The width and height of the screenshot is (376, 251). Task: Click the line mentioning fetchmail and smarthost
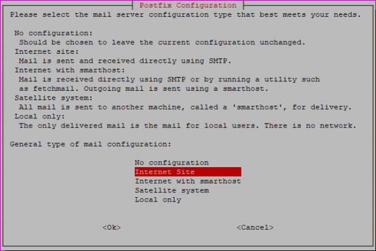coord(144,89)
